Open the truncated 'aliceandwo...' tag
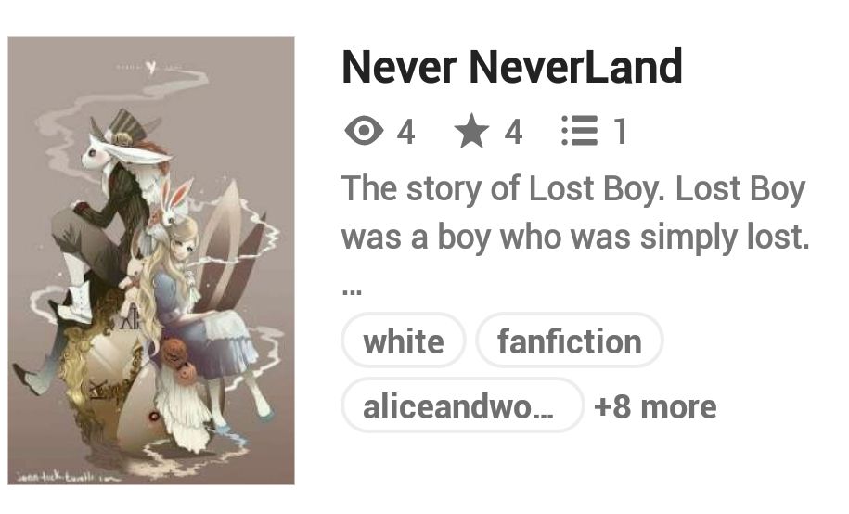 coord(463,406)
